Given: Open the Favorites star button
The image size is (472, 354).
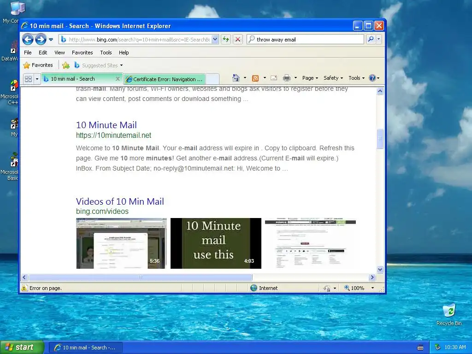Looking at the screenshot, I should coord(38,65).
